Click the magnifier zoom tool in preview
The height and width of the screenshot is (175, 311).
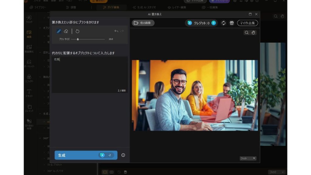pyautogui.click(x=247, y=33)
